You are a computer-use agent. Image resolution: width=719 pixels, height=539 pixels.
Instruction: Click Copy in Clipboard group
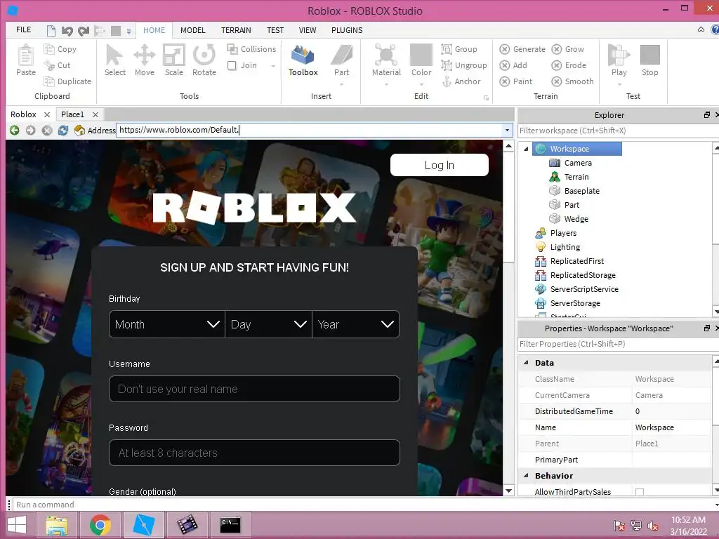(x=60, y=49)
